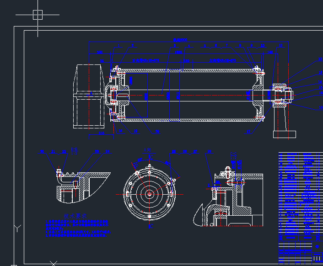Select part callout number 11
This screenshot has width=323, height=266.
[281, 45]
